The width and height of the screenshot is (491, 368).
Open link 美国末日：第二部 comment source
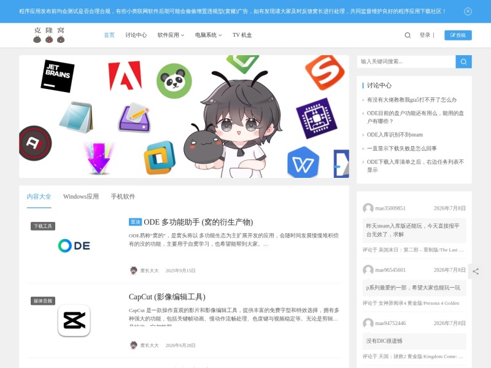pyautogui.click(x=421, y=250)
